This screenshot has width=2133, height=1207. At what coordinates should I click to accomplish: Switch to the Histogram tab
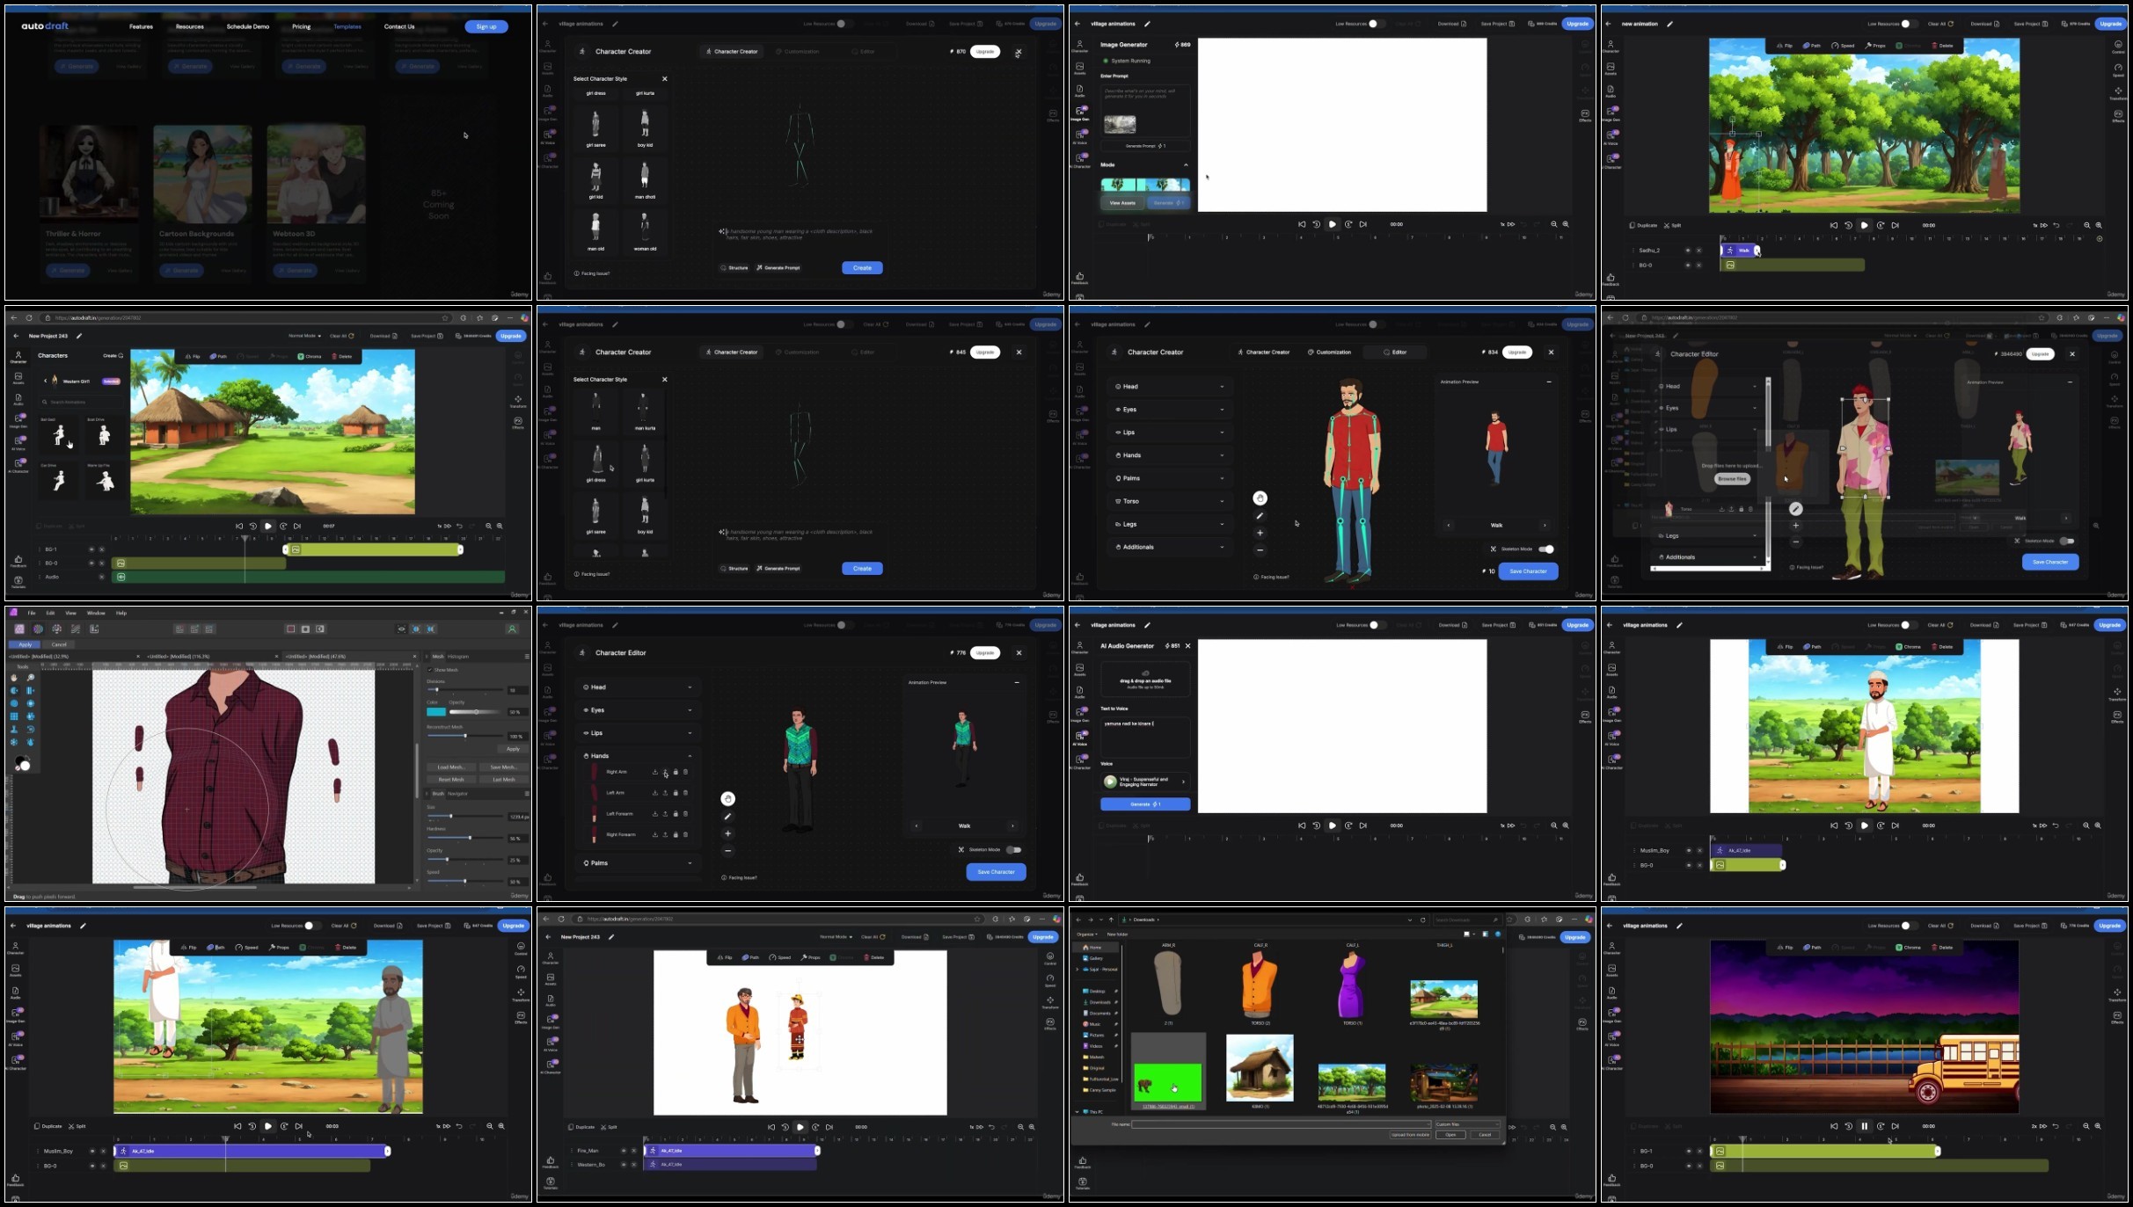pyautogui.click(x=458, y=657)
